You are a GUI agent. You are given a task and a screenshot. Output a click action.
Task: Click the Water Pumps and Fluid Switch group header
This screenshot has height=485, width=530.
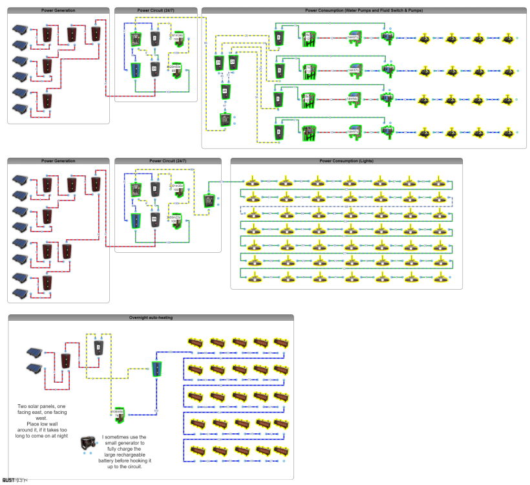point(364,10)
